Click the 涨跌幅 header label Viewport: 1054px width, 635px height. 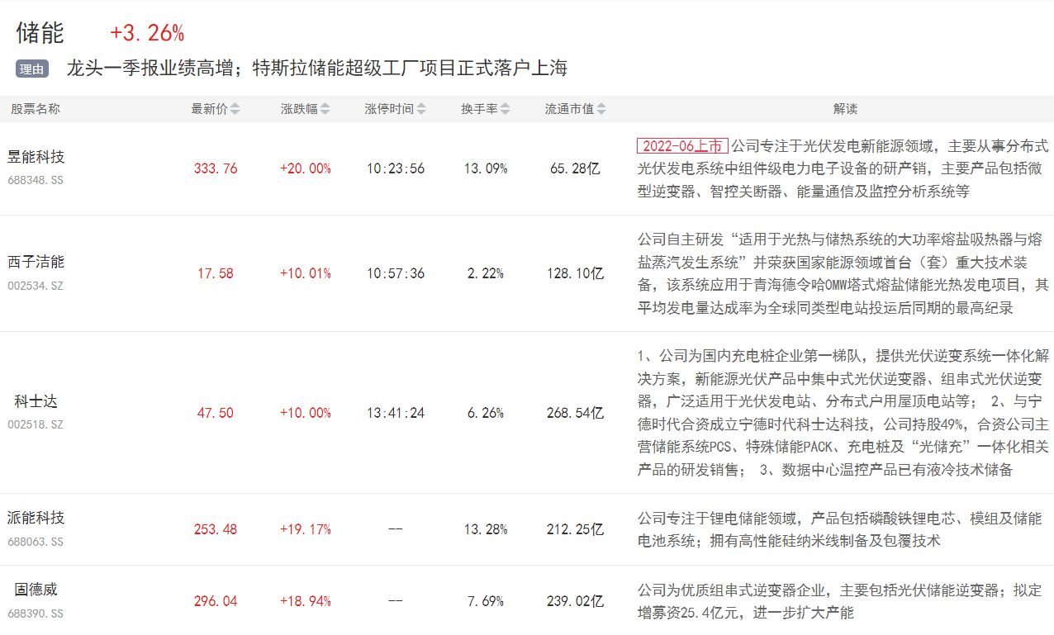pos(299,109)
